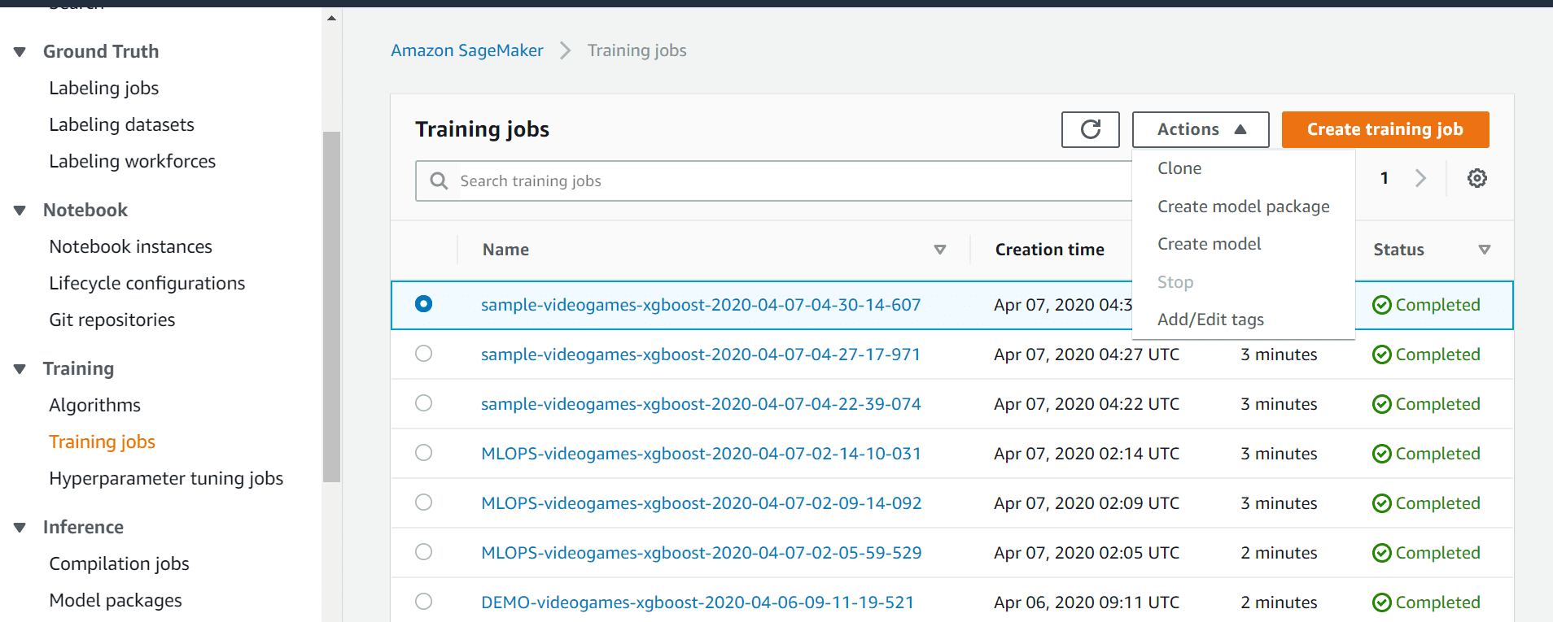
Task: Focus Search training jobs field
Action: tap(773, 181)
